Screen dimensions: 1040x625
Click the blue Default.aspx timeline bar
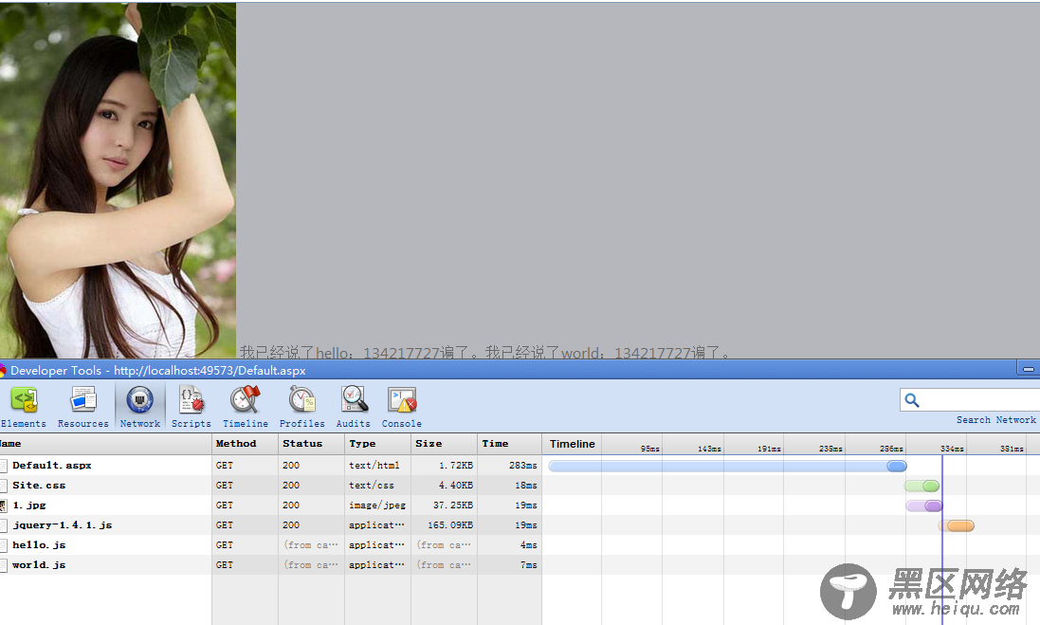point(727,466)
